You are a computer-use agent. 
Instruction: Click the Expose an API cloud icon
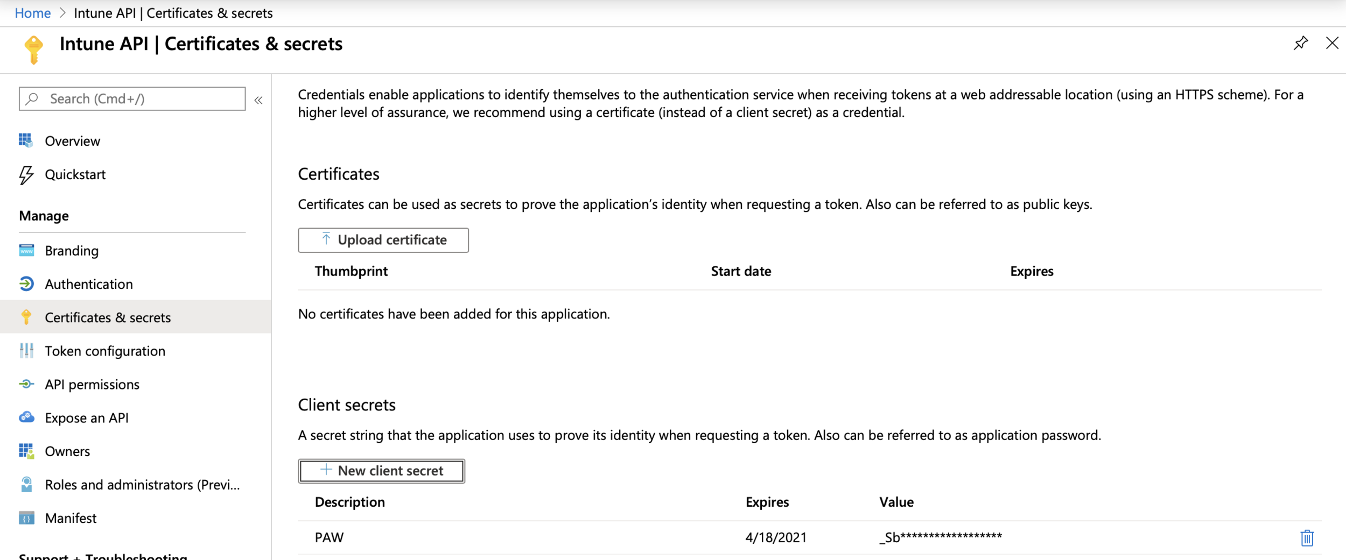26,417
